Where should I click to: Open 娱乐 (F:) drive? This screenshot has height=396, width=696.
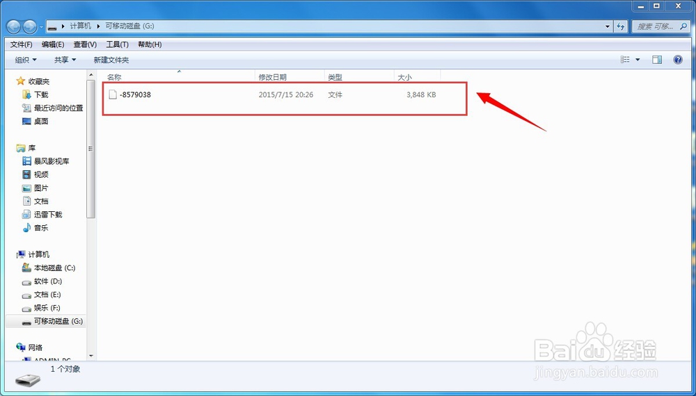pyautogui.click(x=47, y=308)
